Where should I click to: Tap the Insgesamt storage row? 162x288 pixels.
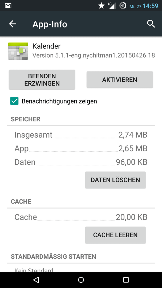81,135
